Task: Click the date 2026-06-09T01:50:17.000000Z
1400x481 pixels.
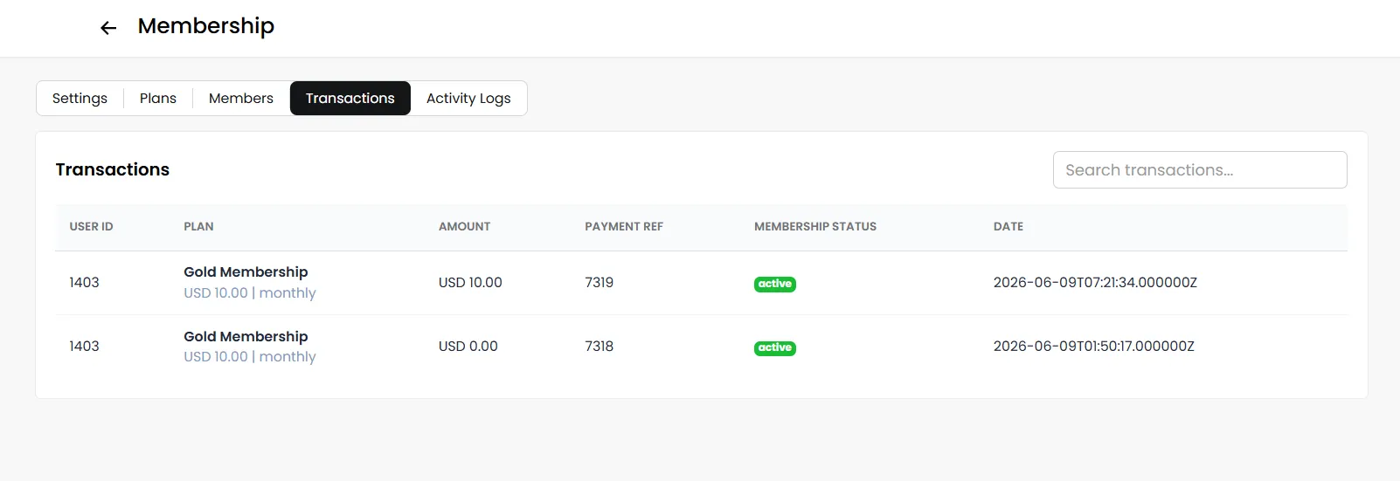Action: pos(1094,346)
